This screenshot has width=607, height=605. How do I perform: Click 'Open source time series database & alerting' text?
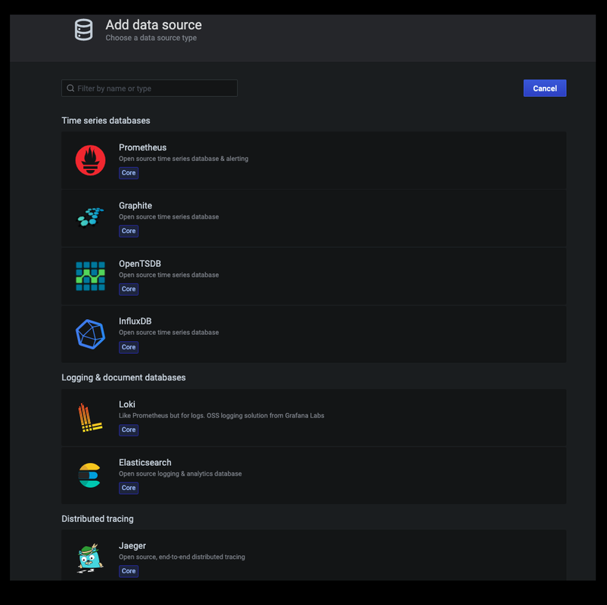183,159
